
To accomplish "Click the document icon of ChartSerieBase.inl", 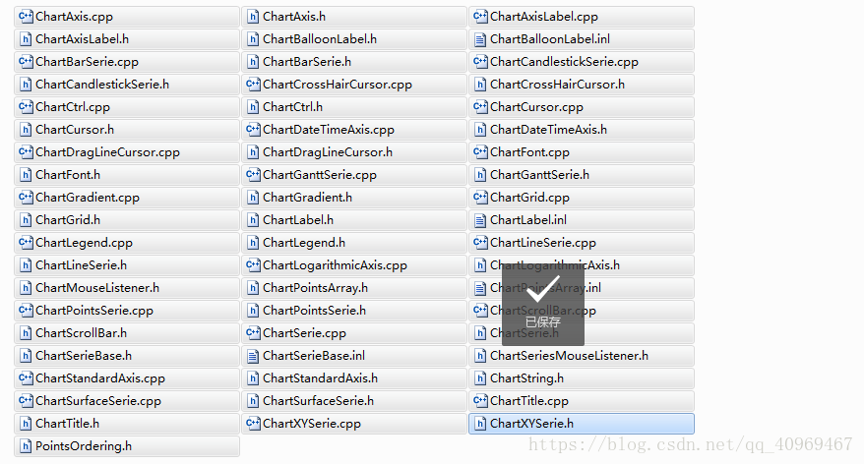I will 253,356.
